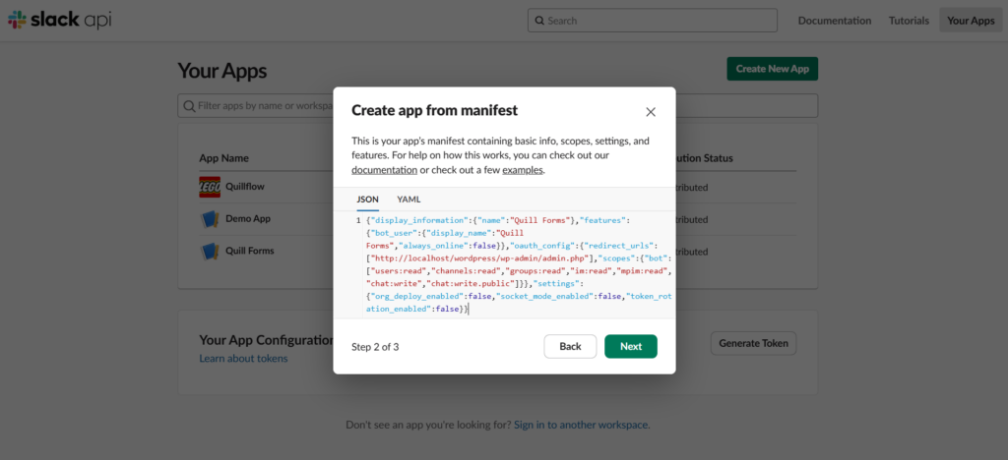Switch to the JSON tab

(x=368, y=200)
